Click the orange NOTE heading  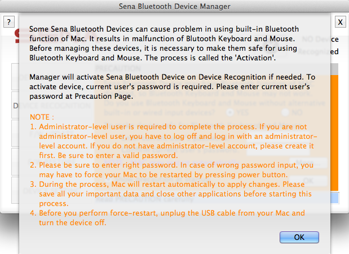[x=42, y=117]
